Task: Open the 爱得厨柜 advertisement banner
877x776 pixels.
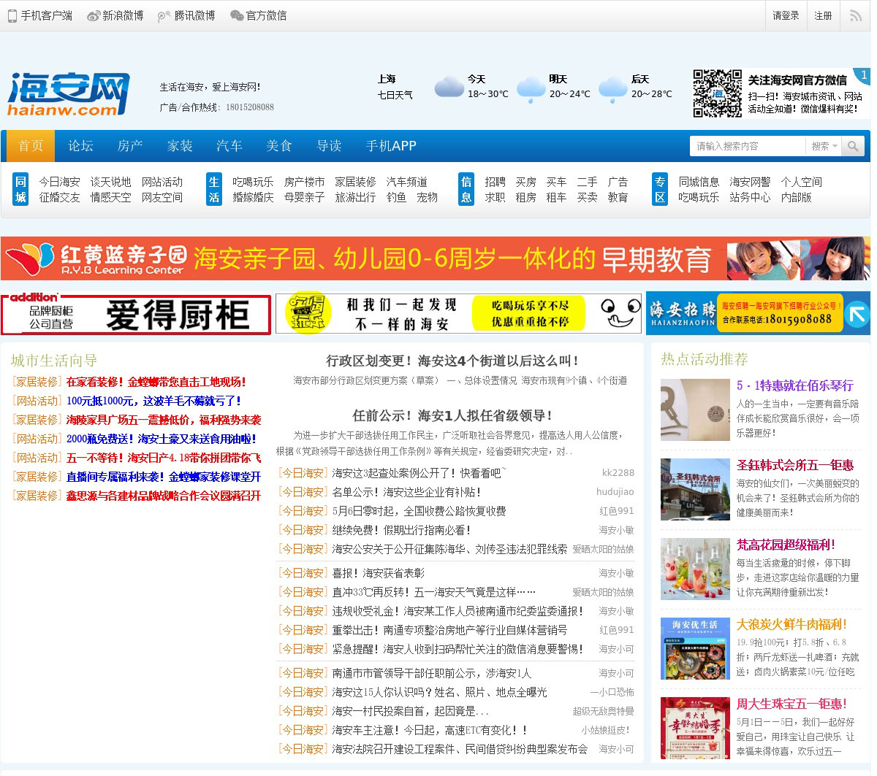Action: [136, 315]
